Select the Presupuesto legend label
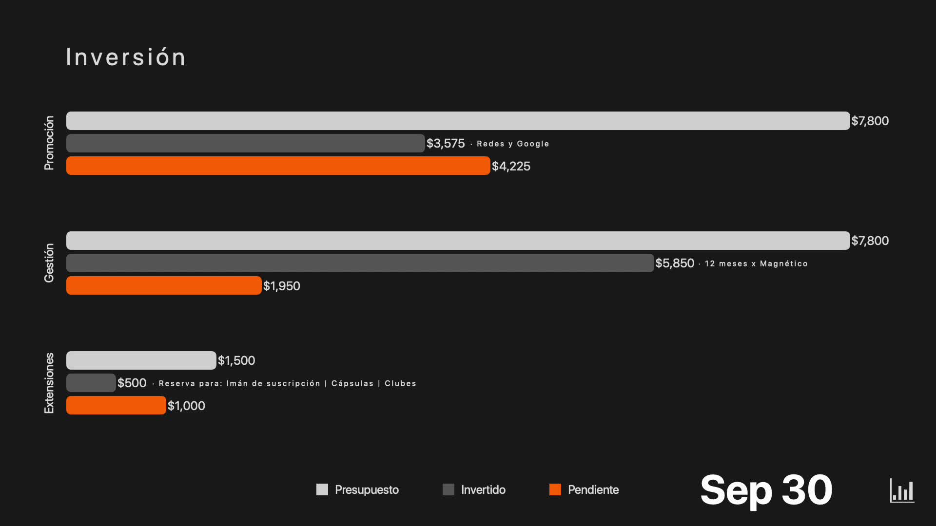The height and width of the screenshot is (526, 936). click(x=367, y=490)
